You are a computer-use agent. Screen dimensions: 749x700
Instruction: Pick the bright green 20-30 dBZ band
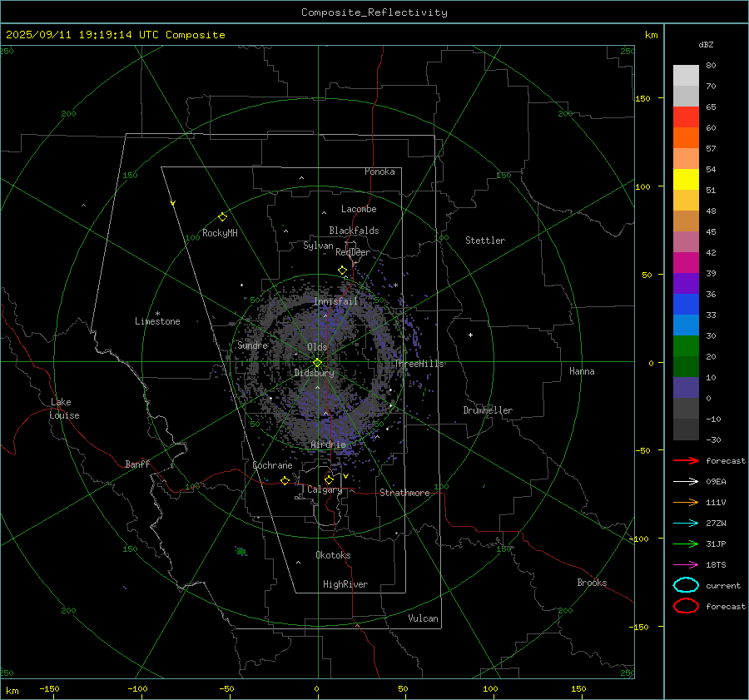point(686,345)
